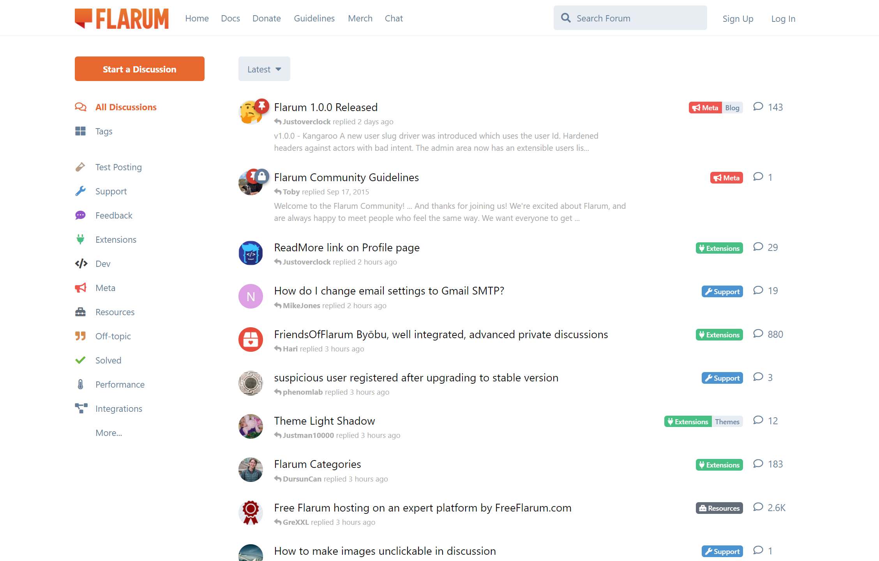Select the Solved checkmark icon
Viewport: 879px width, 561px height.
point(80,360)
